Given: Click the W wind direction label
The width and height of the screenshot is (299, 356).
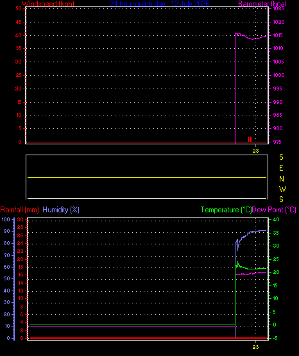Looking at the screenshot, I should tap(283, 189).
